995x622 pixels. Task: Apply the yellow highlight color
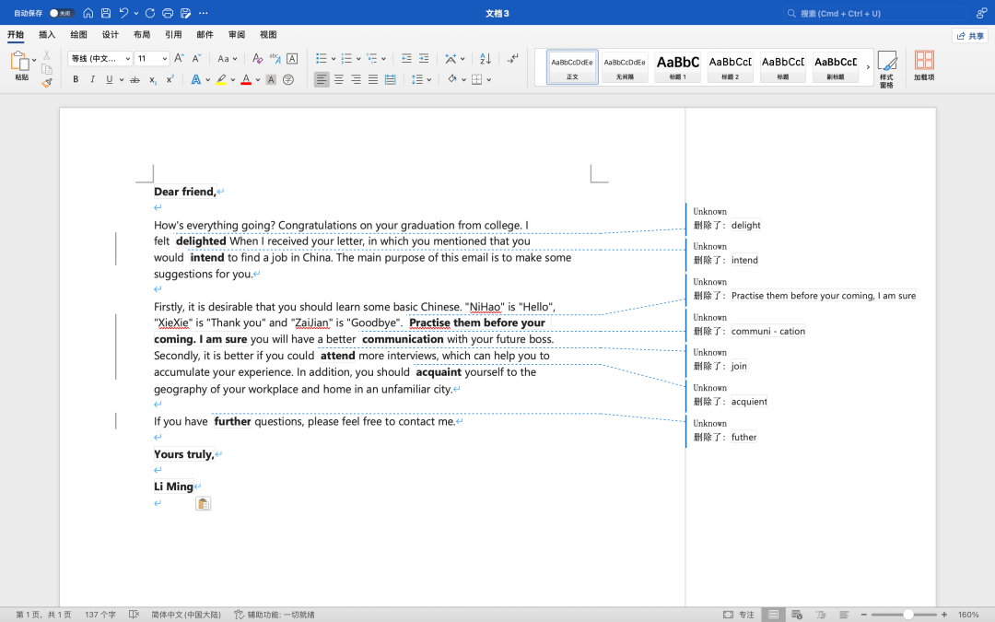(221, 79)
